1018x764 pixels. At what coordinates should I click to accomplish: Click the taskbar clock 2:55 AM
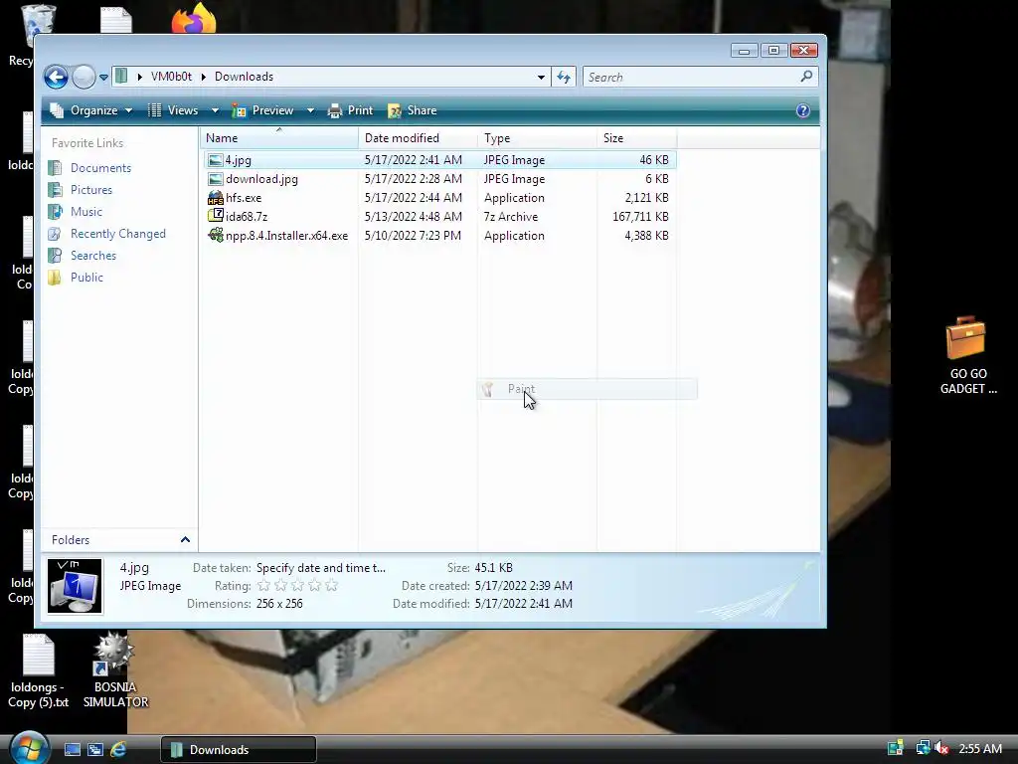[980, 748]
